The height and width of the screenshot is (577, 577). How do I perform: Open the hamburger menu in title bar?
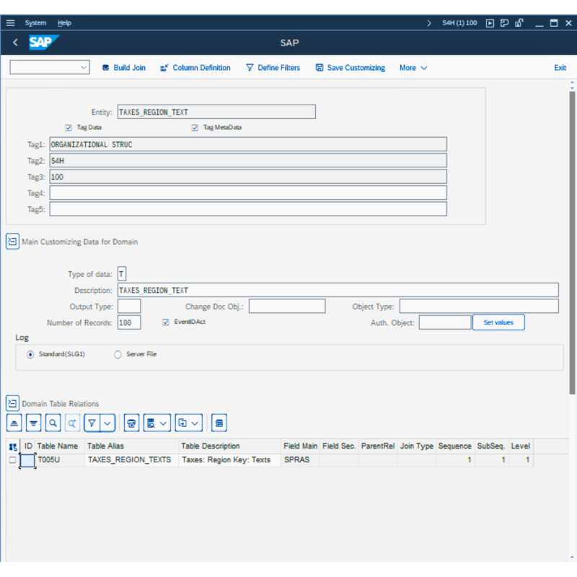pyautogui.click(x=10, y=23)
